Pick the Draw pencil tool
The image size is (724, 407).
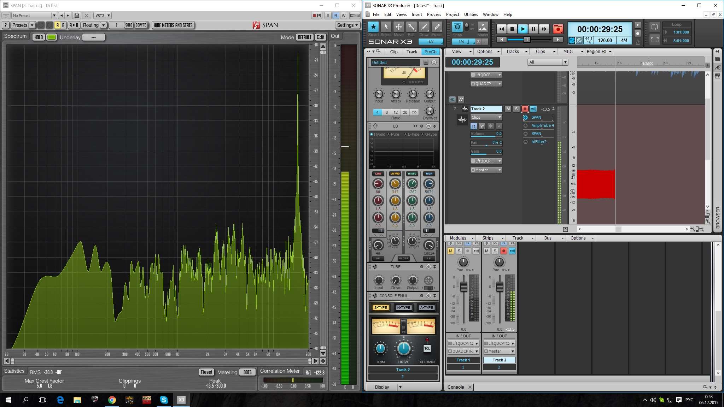(424, 27)
